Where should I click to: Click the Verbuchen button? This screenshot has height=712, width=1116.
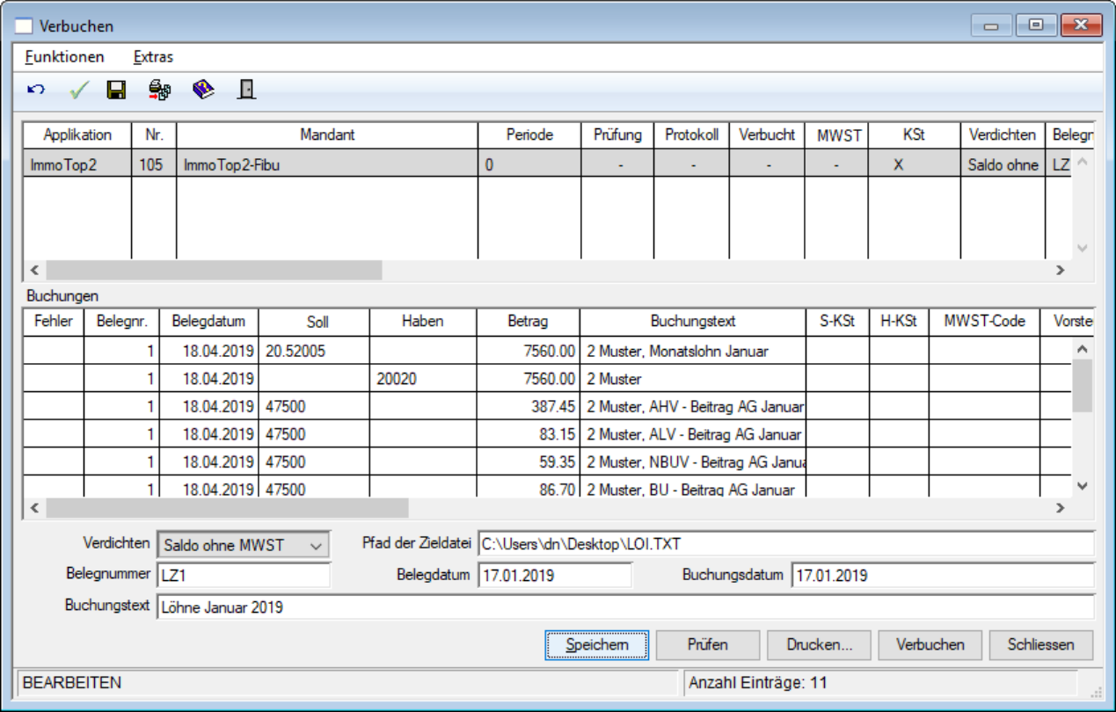(x=930, y=644)
